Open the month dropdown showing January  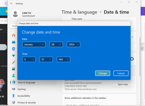click(x=34, y=45)
